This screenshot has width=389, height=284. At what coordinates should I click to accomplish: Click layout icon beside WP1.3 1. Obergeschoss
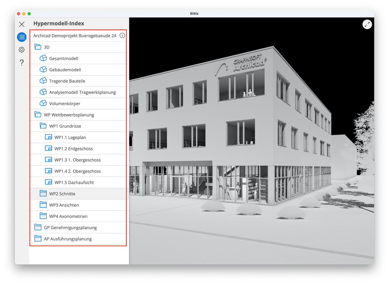pyautogui.click(x=48, y=160)
